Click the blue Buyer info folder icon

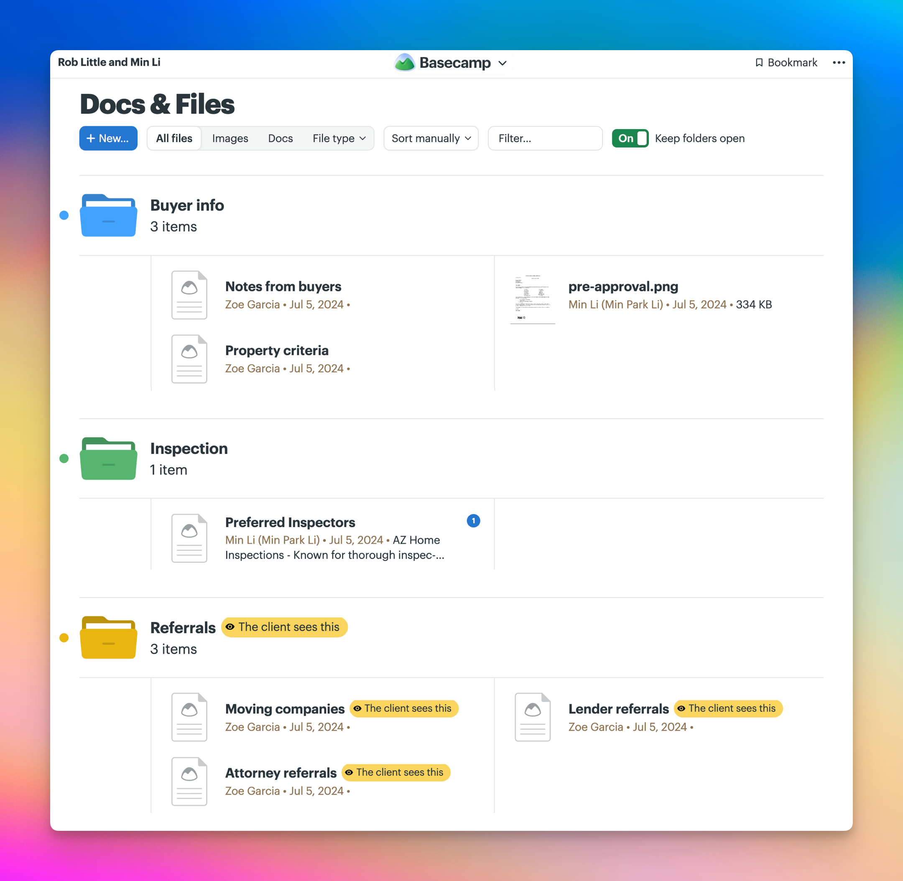[x=108, y=215]
